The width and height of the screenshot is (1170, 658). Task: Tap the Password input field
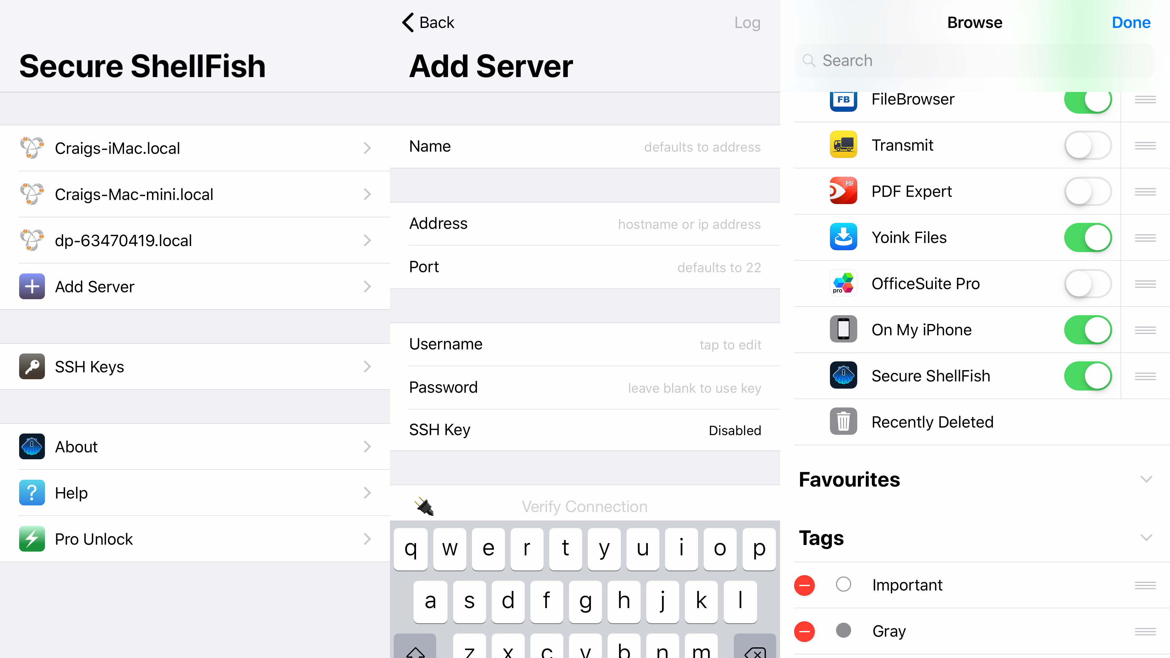(x=585, y=387)
